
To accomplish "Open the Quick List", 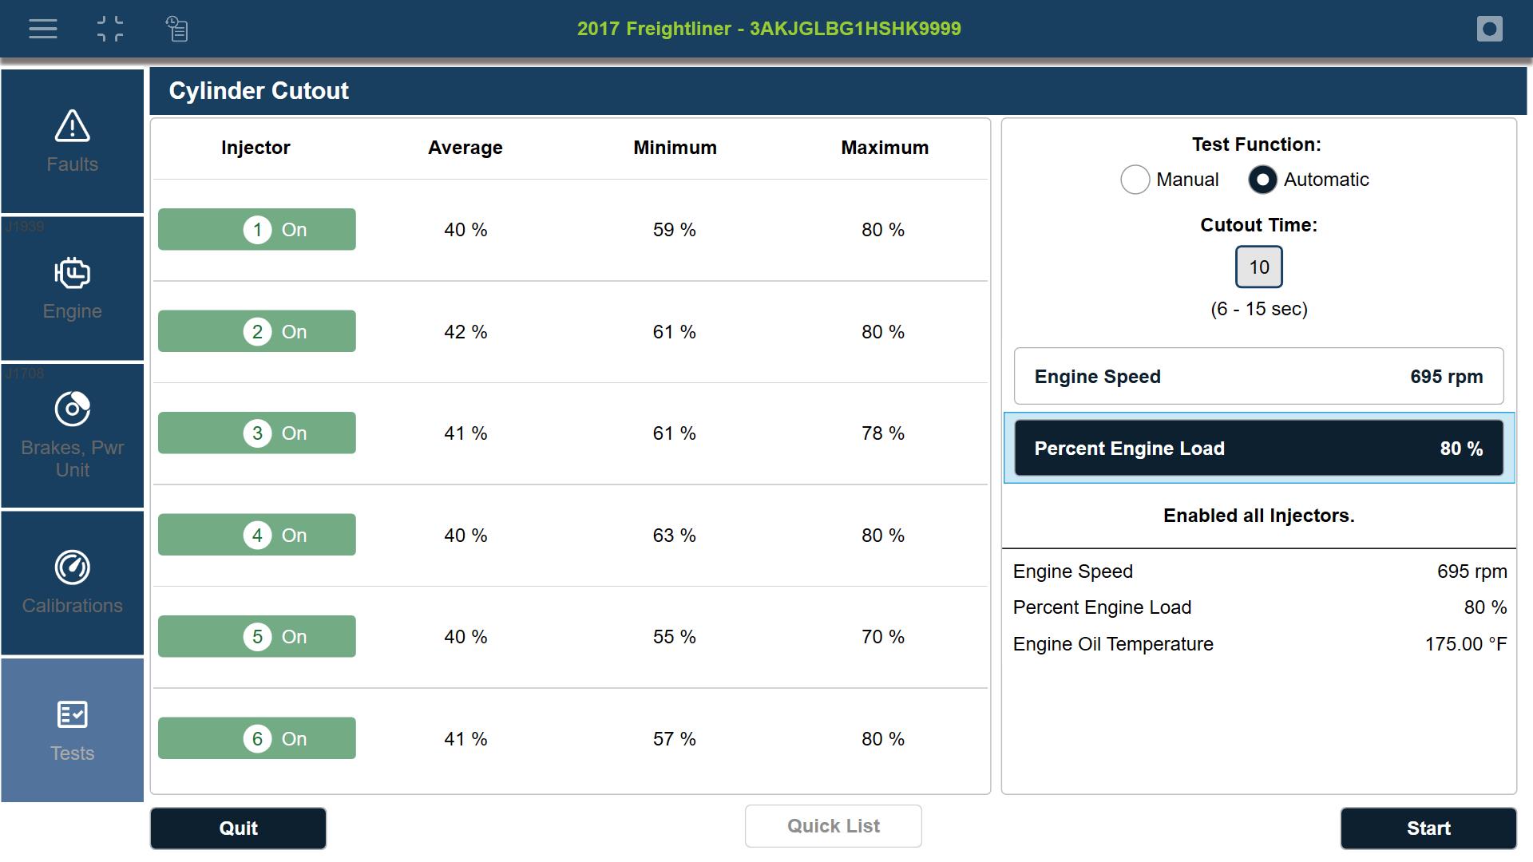I will click(x=833, y=826).
